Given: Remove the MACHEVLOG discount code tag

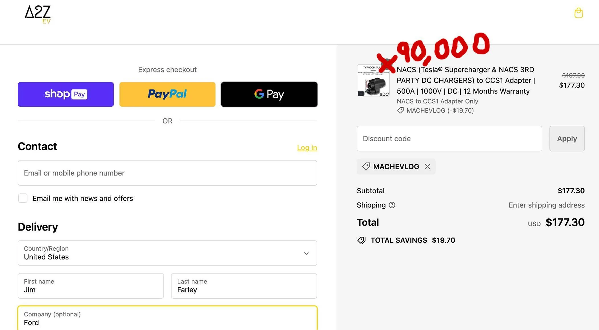Looking at the screenshot, I should (427, 166).
